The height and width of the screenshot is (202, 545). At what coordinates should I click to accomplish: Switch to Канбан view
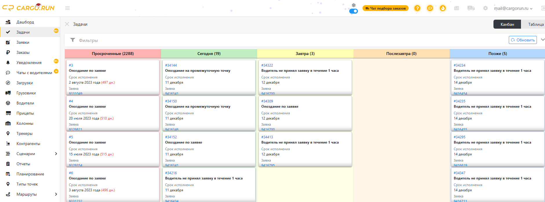coord(507,24)
